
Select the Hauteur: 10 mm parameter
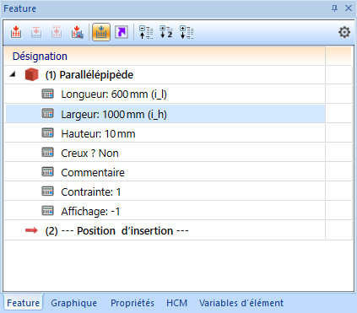tap(98, 134)
